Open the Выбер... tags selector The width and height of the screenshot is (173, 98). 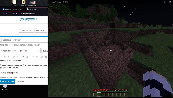coord(45,51)
